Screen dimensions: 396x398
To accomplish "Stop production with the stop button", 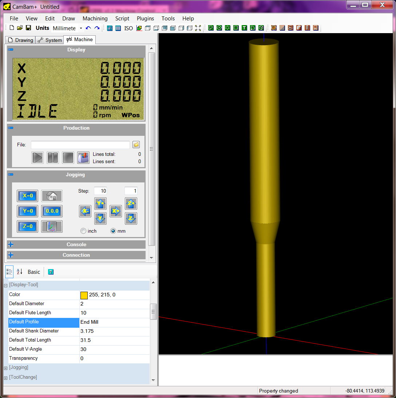I will tap(68, 158).
